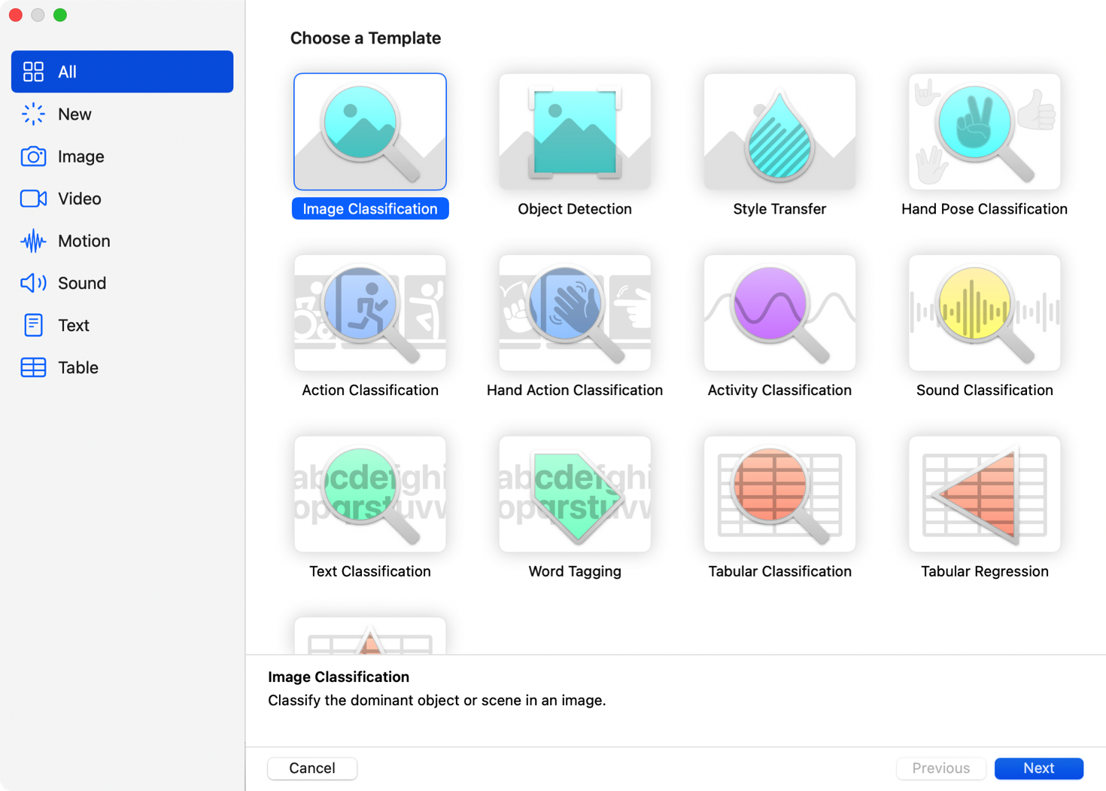Show Video templates in sidebar
This screenshot has height=791, width=1106.
pyautogui.click(x=79, y=199)
